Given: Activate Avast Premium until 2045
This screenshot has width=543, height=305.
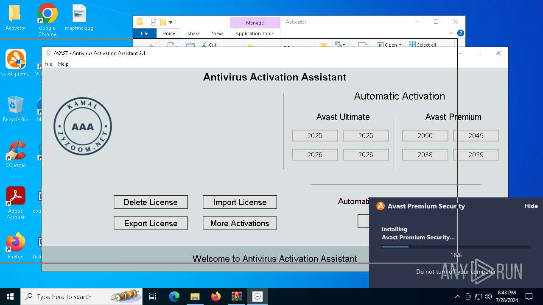Looking at the screenshot, I should pyautogui.click(x=476, y=136).
